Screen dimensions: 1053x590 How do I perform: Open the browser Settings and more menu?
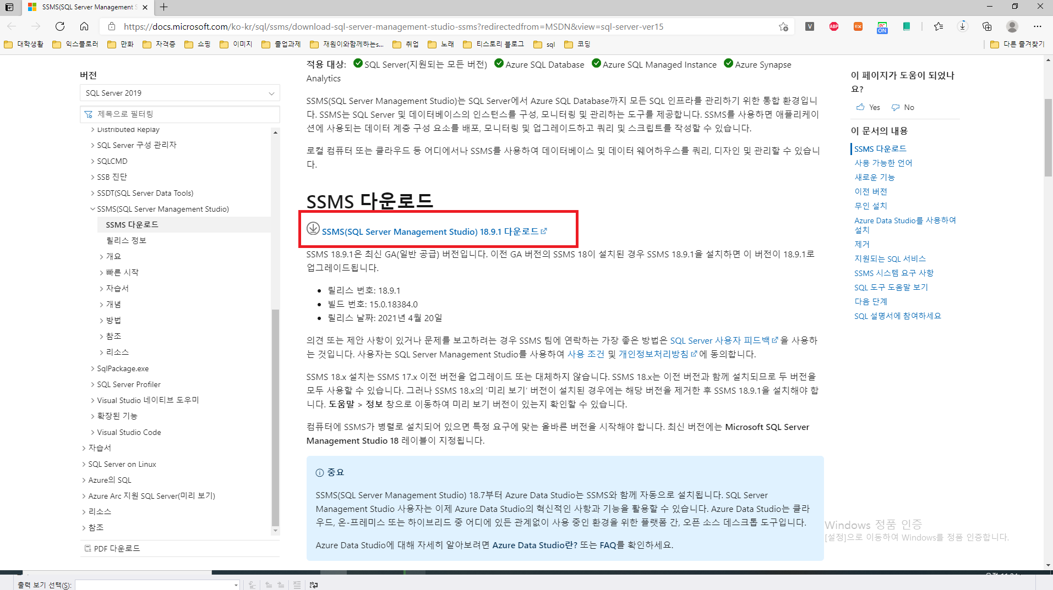point(1038,26)
